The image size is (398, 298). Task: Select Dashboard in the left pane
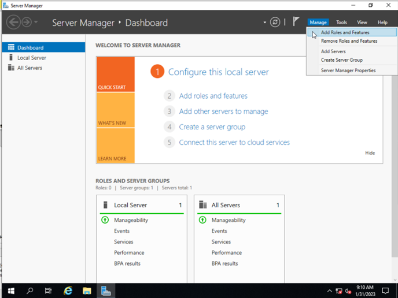click(43, 47)
